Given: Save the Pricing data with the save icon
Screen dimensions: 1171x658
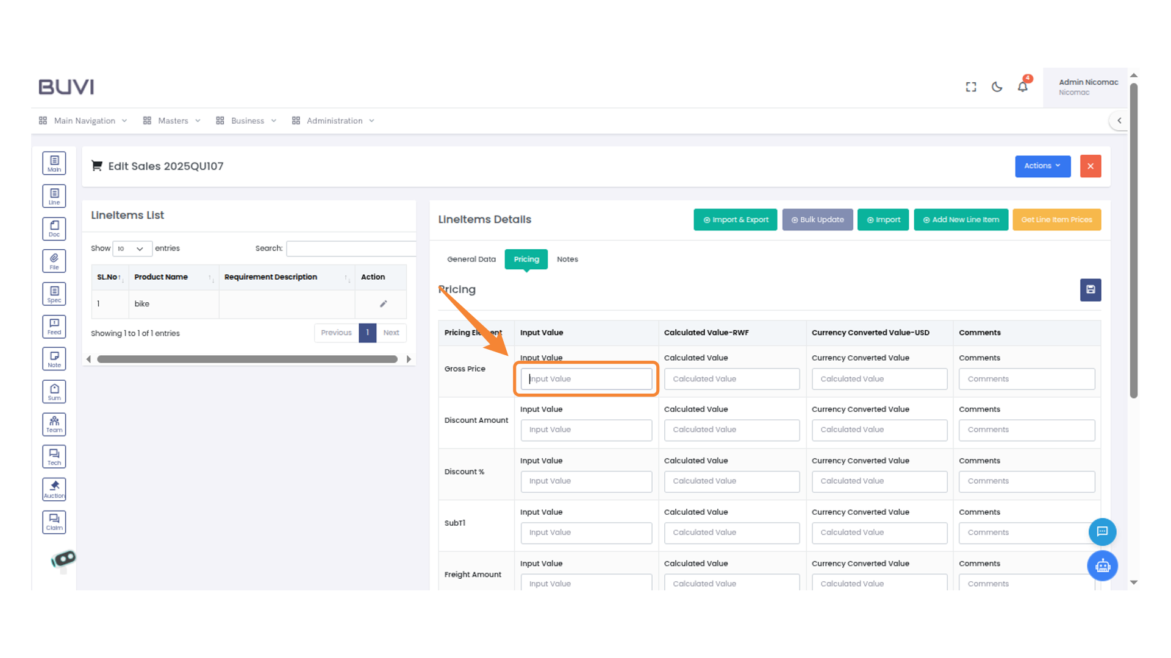Looking at the screenshot, I should click(x=1090, y=290).
